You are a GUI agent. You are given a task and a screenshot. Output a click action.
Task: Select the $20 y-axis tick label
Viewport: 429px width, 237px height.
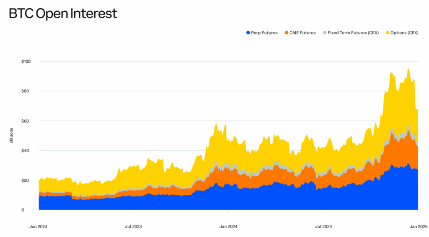click(26, 180)
